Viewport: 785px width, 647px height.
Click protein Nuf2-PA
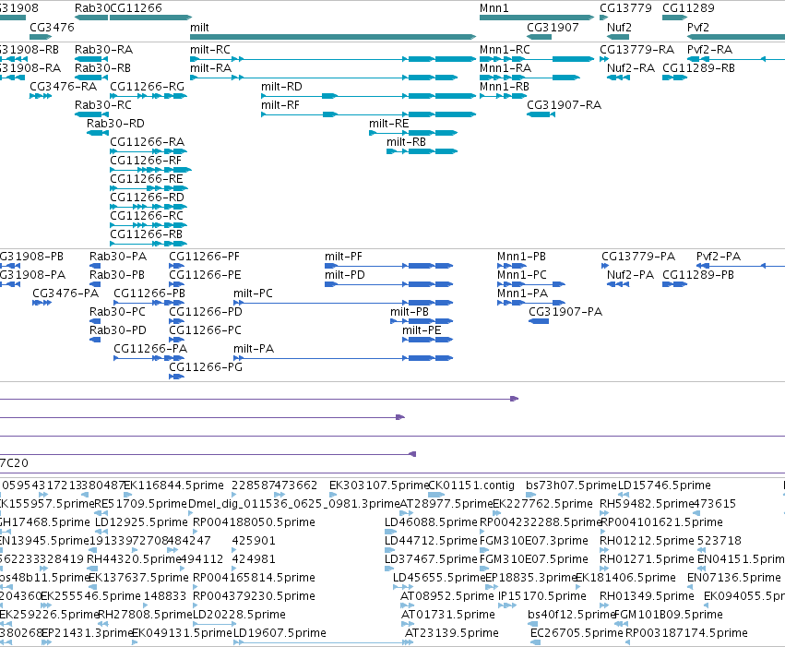pyautogui.click(x=618, y=284)
